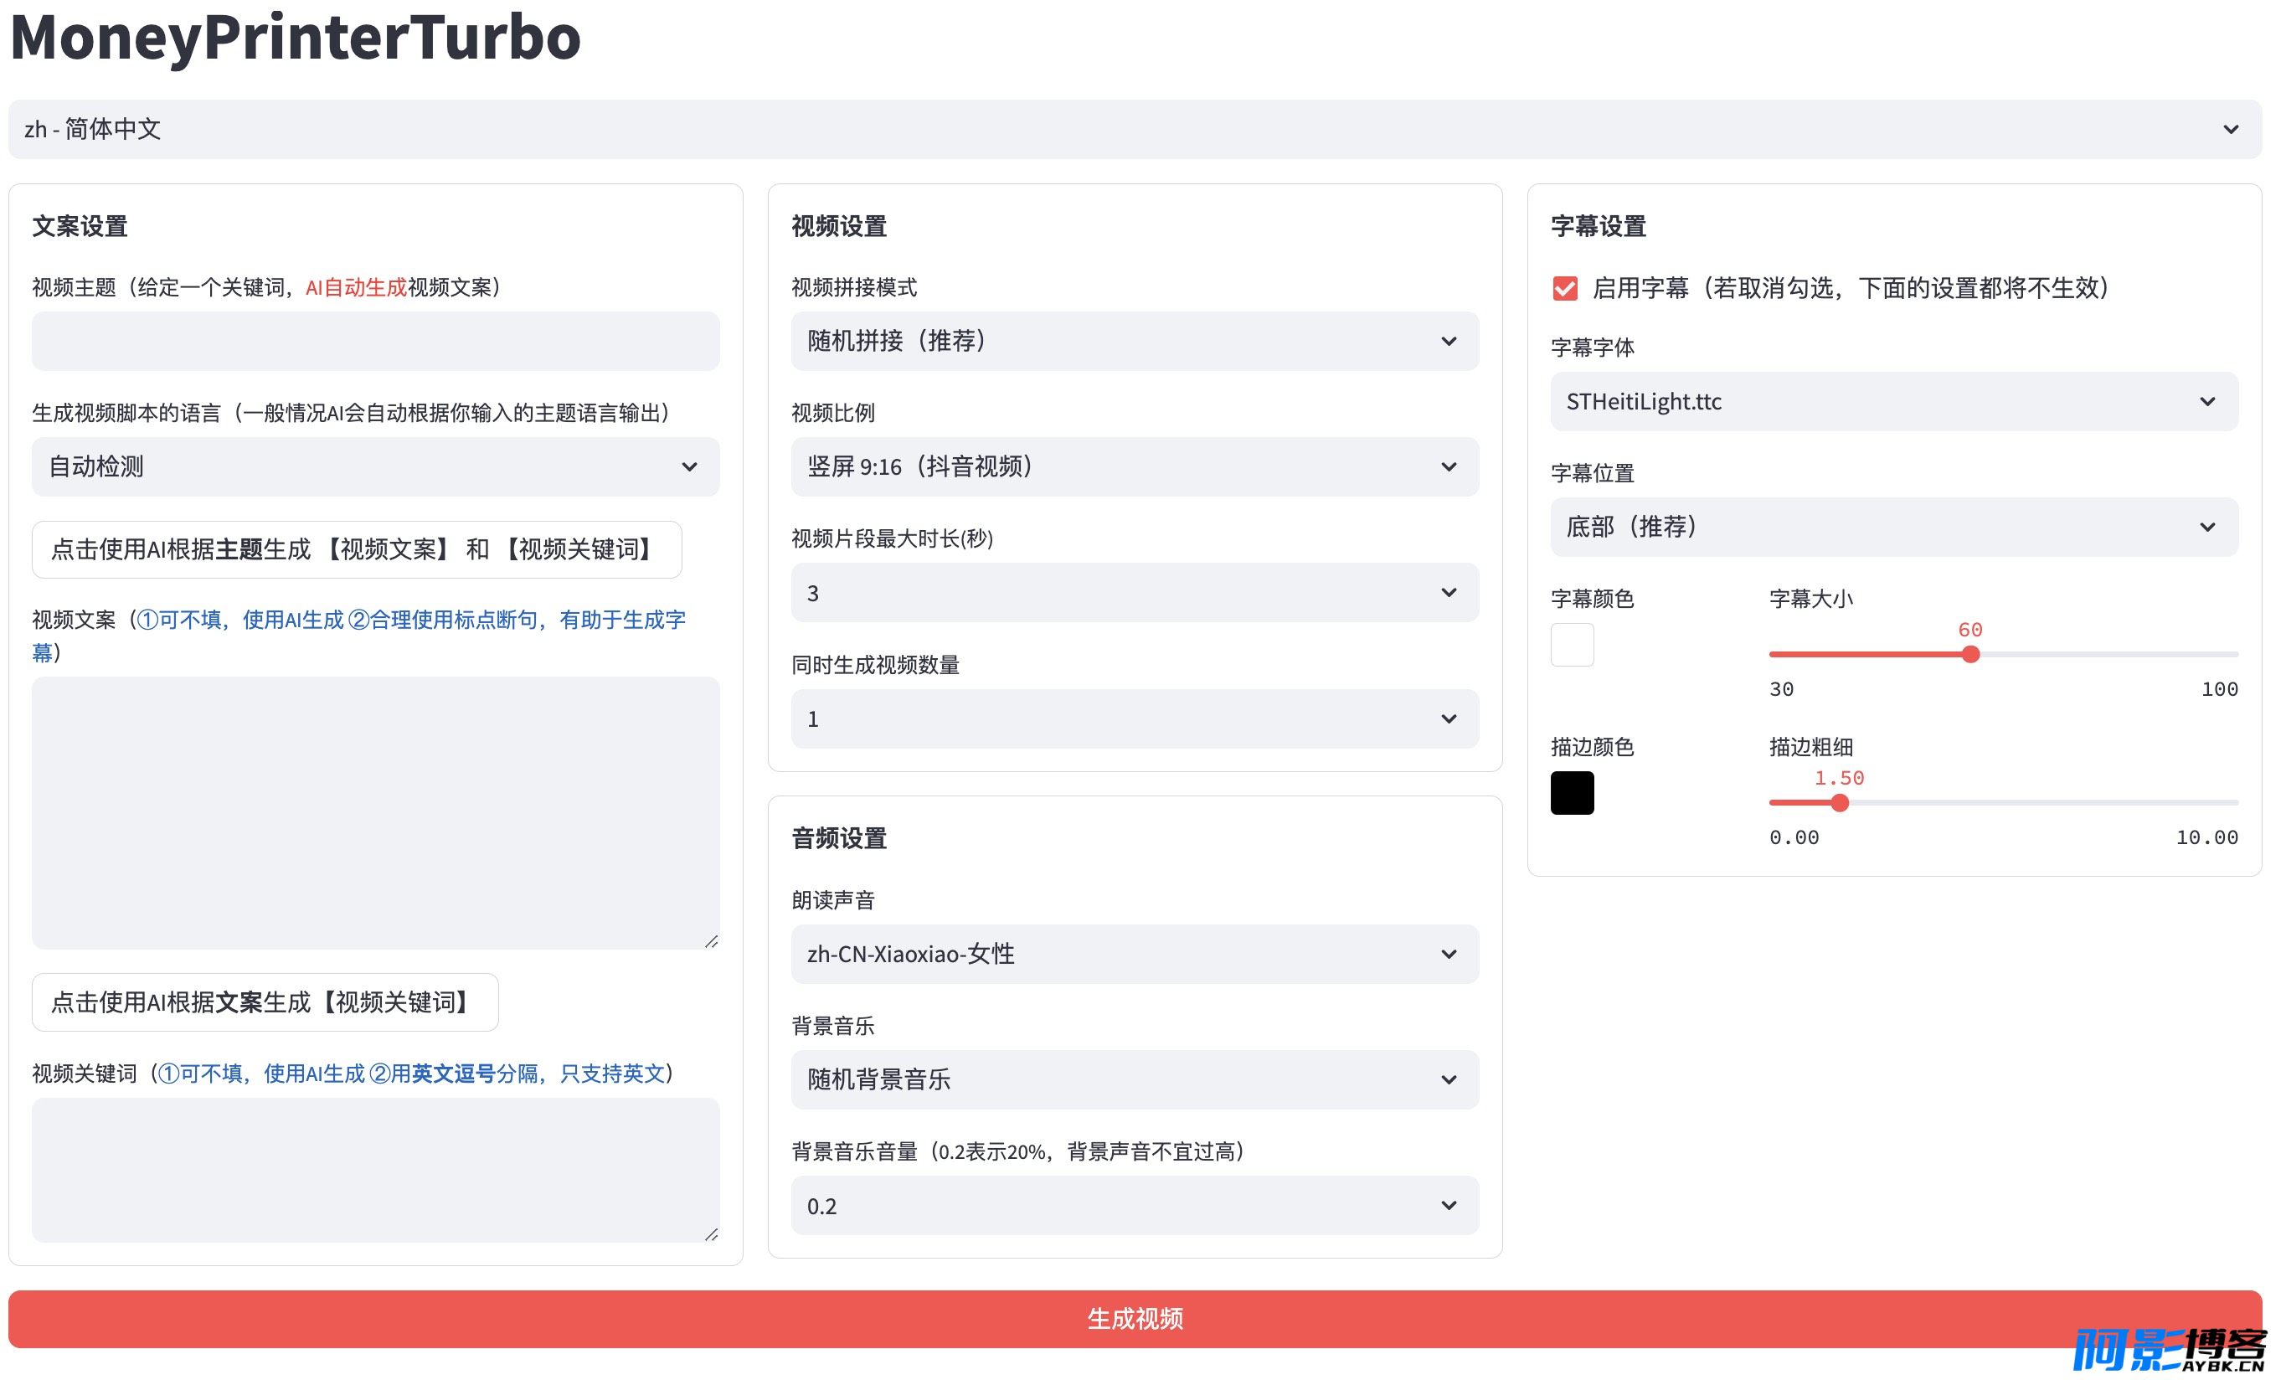2286x1380 pixels.
Task: Click the 100 maximum label of 字幕大小 slider
Action: click(x=2219, y=689)
